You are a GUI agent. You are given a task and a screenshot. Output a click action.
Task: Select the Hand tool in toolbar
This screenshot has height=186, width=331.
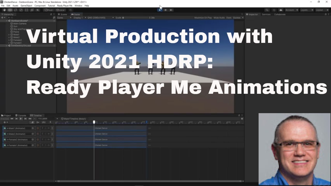(4, 10)
